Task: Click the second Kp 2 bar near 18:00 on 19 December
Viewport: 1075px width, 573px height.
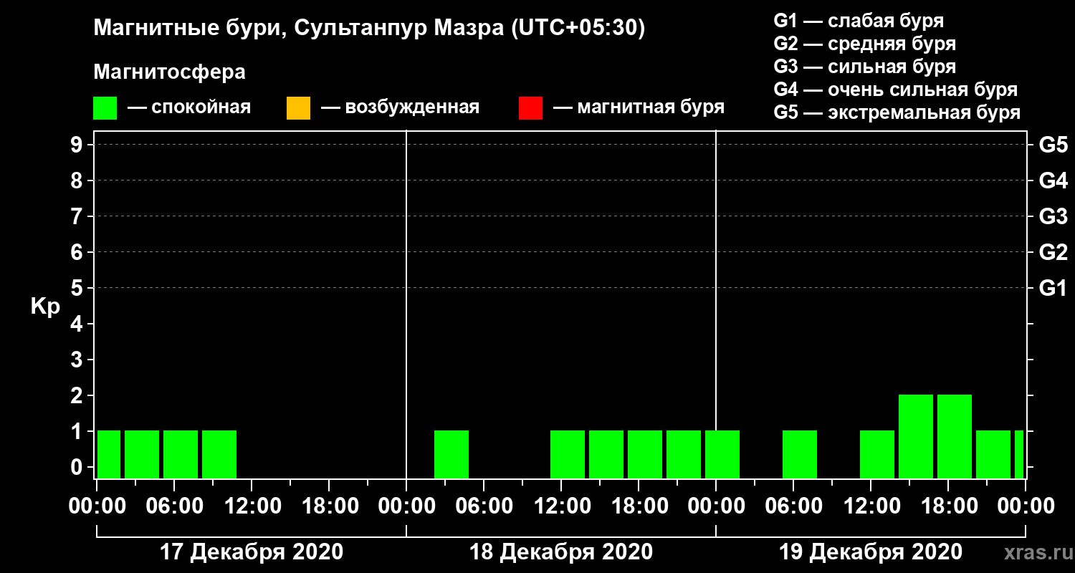Action: (955, 436)
